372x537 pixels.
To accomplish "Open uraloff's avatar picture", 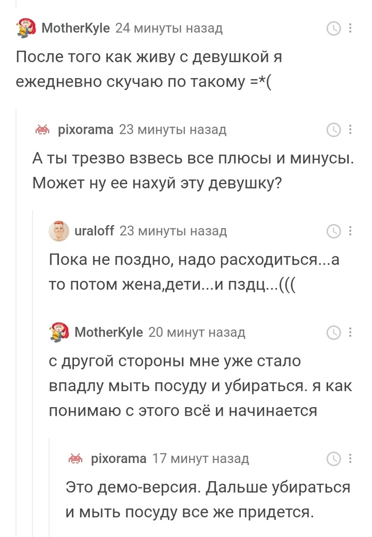I will [x=60, y=231].
